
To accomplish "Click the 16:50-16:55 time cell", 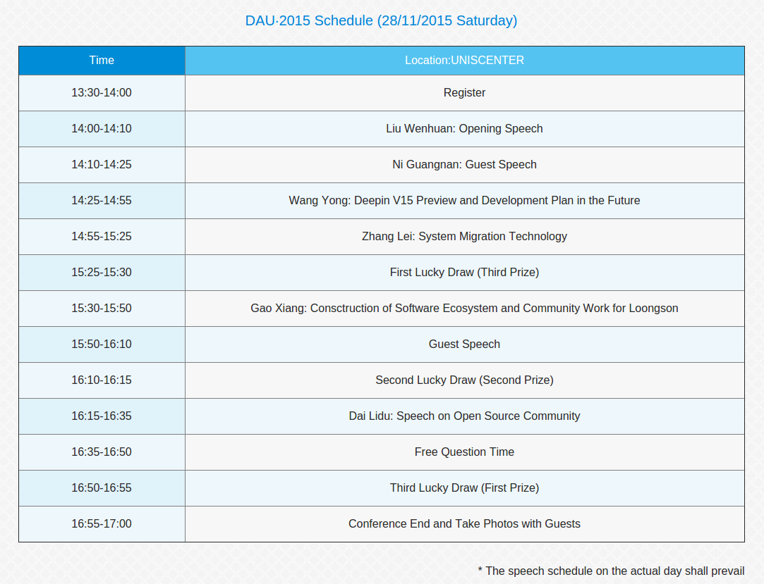I will coord(102,488).
